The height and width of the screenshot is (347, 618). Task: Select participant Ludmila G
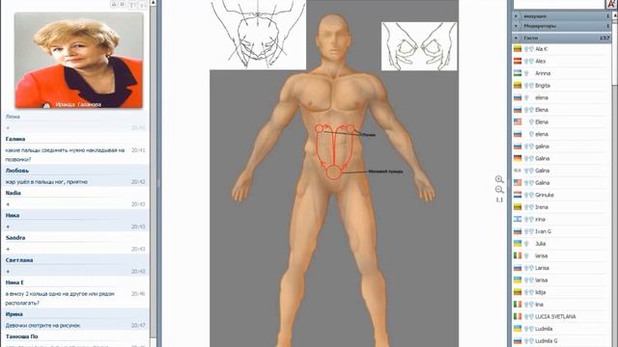tap(547, 340)
